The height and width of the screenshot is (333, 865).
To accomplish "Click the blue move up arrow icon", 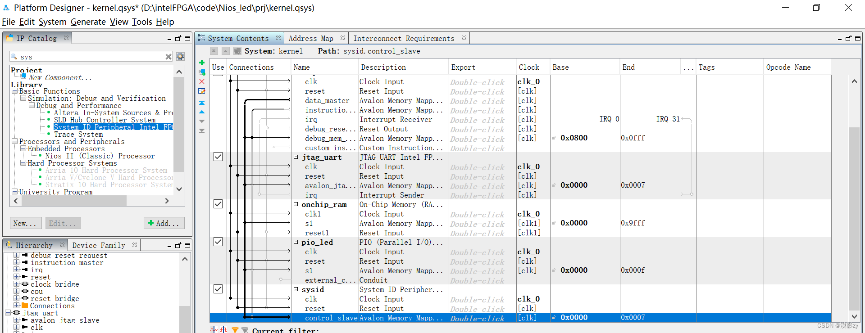I will point(202,112).
